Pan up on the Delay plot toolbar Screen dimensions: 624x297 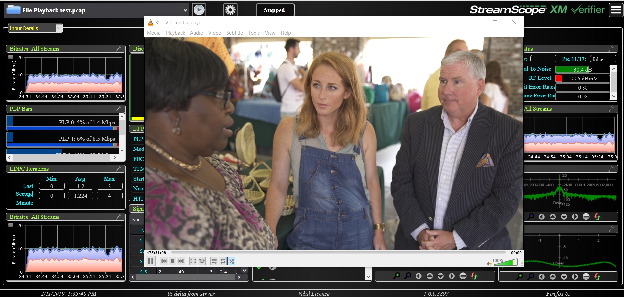click(553, 217)
